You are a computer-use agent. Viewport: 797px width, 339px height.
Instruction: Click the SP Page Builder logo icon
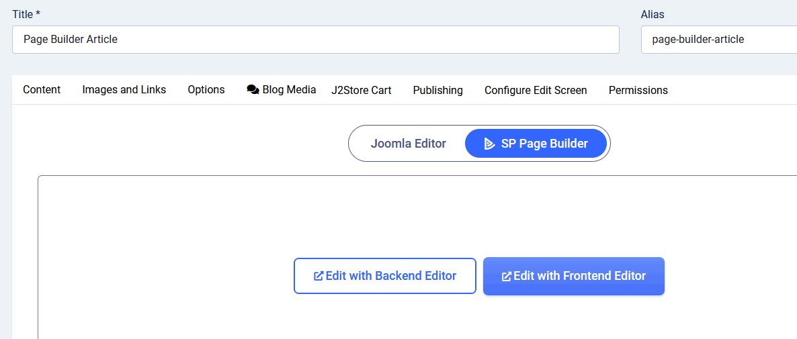(489, 144)
